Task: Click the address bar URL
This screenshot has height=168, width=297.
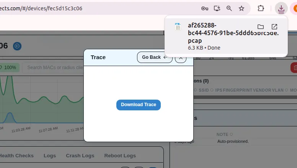Action: click(x=41, y=8)
